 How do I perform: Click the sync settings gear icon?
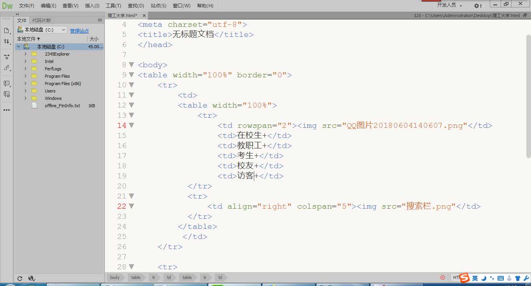478,5
